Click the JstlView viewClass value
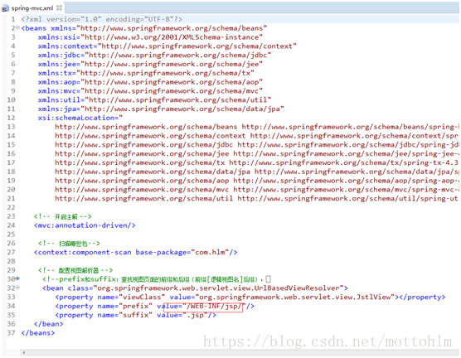 coord(296,298)
